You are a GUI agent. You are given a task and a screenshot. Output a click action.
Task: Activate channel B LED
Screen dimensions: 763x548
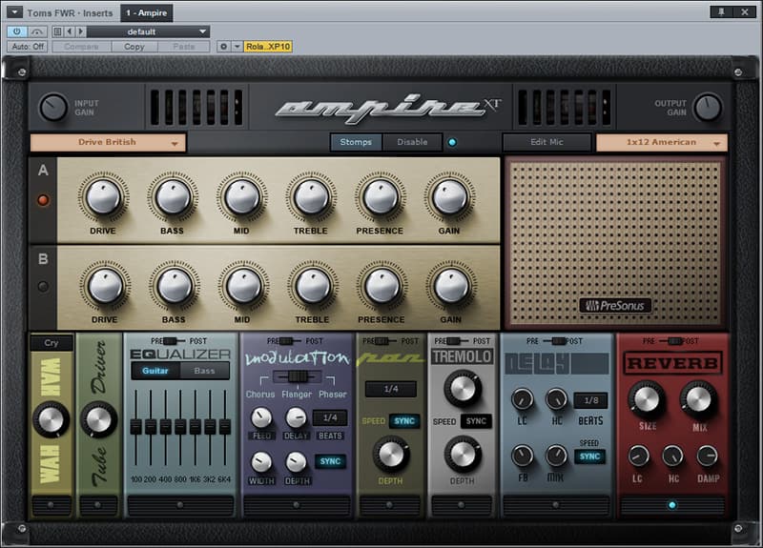point(43,287)
